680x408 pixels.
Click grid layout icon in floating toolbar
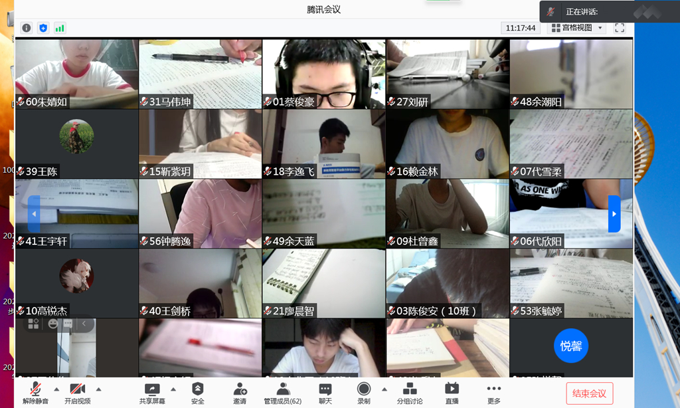coord(33,324)
